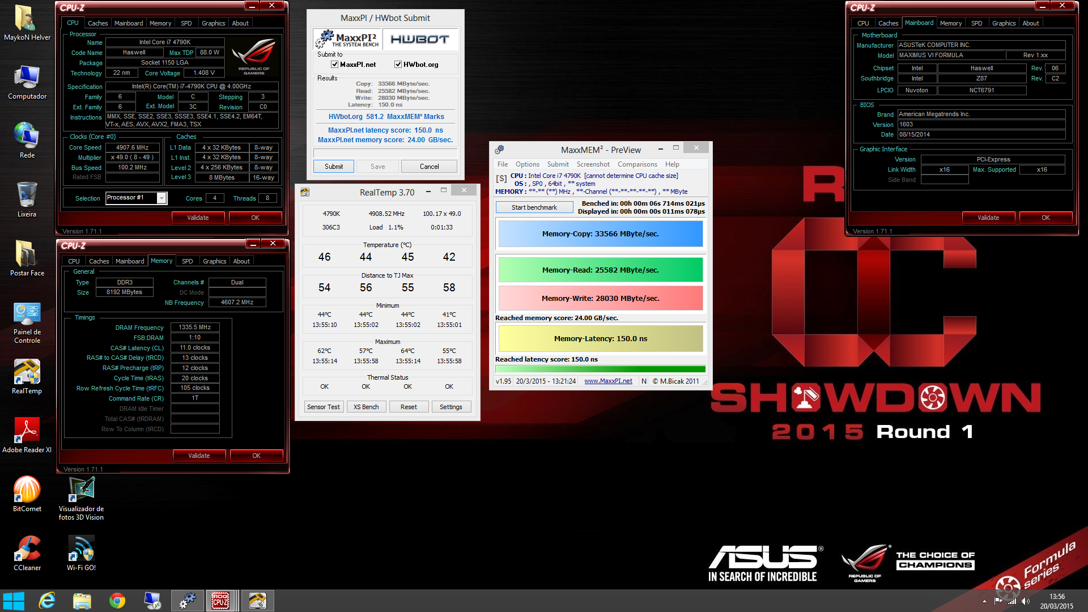Open SPD tab in bottom-left CPU-Z window

188,261
